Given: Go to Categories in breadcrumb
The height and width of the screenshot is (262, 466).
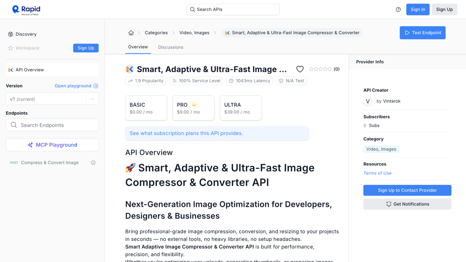Looking at the screenshot, I should pyautogui.click(x=156, y=33).
